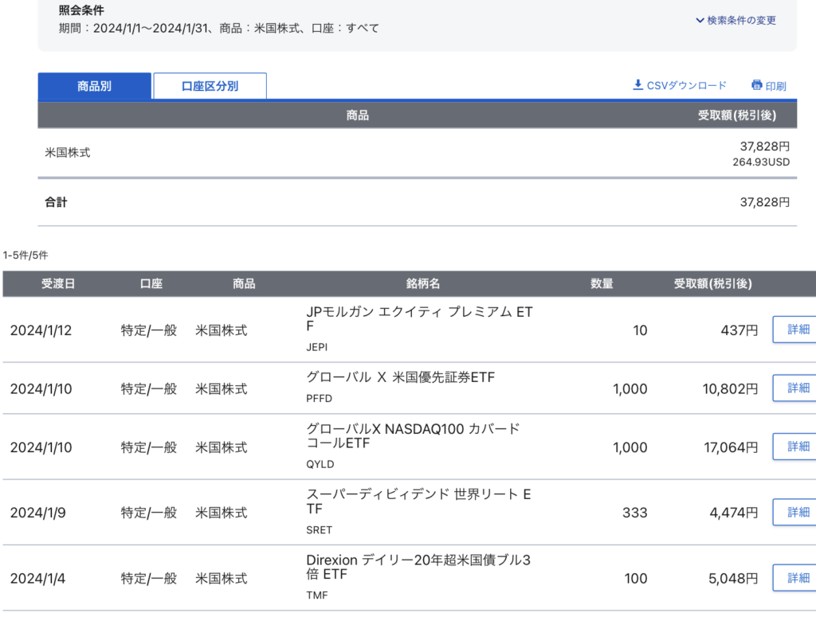Click the 10,802円 amount
The width and height of the screenshot is (816, 644).
click(731, 388)
